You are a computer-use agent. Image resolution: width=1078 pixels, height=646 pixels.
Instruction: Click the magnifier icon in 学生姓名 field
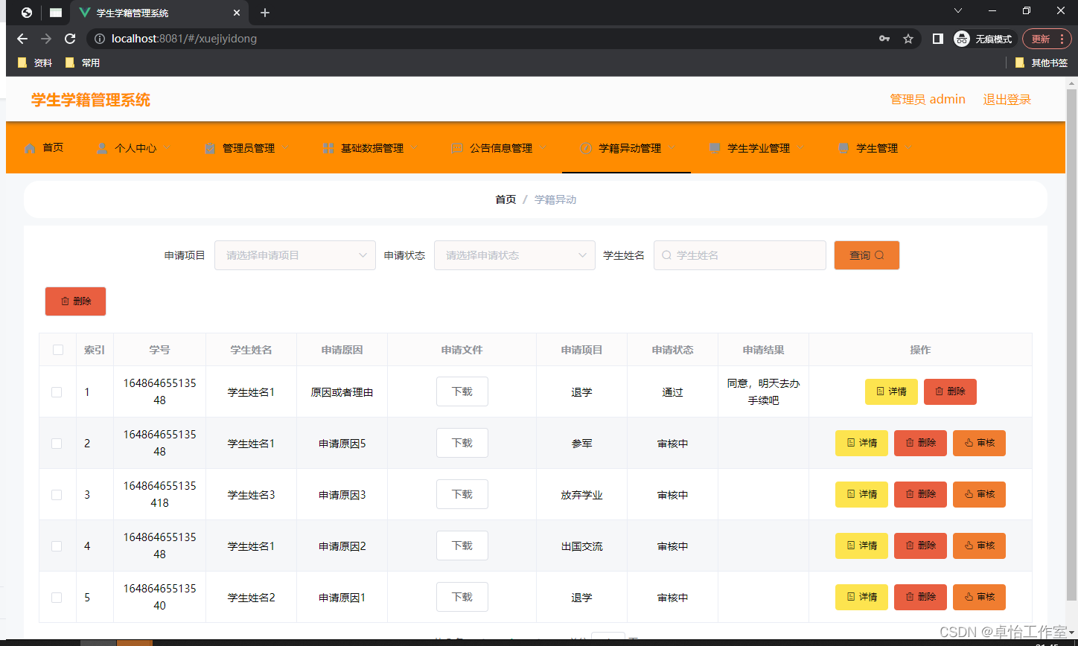click(666, 255)
